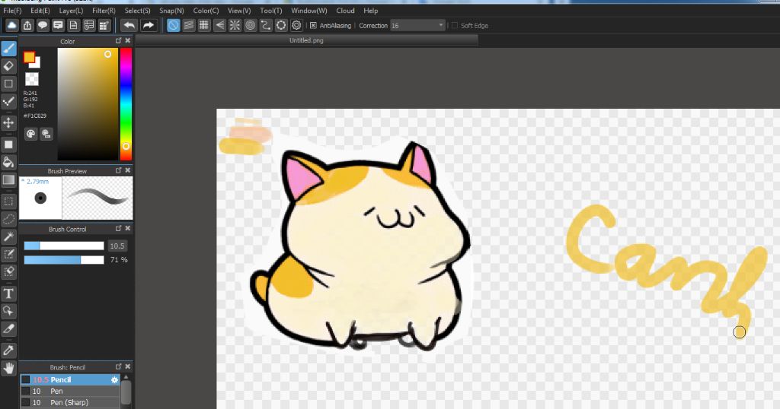This screenshot has height=409, width=780.
Task: Open the palette icon in Color panel
Action: [30, 134]
